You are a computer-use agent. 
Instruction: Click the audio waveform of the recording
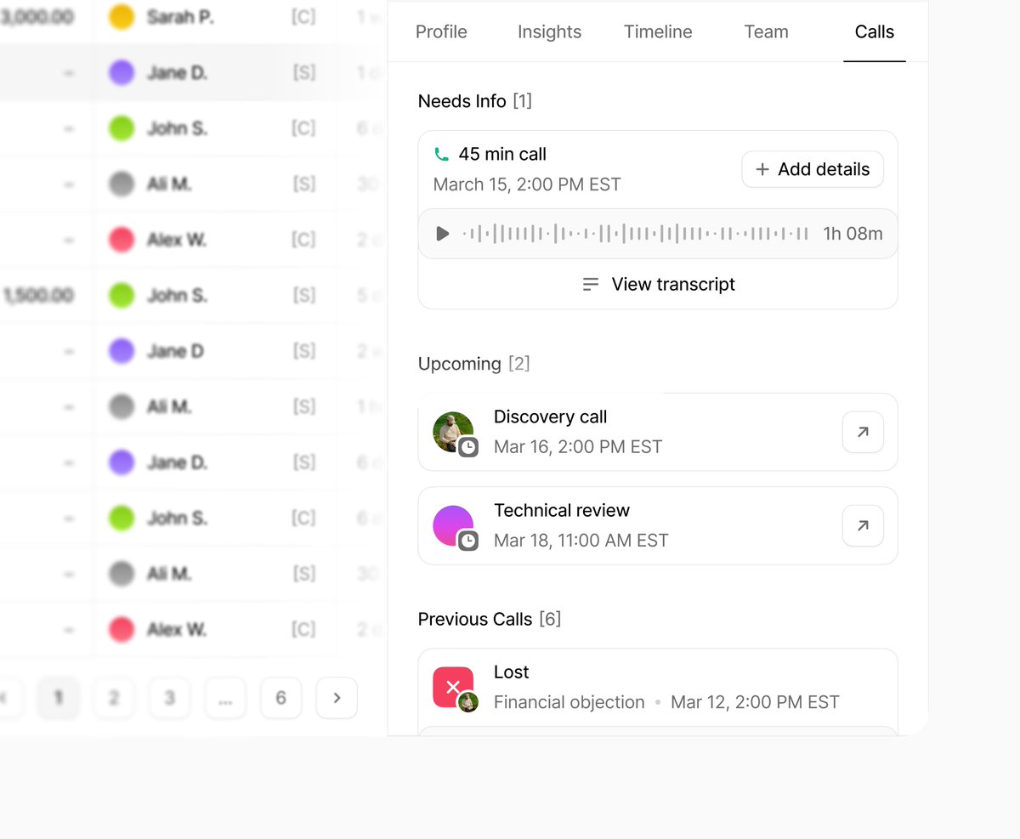tap(635, 234)
